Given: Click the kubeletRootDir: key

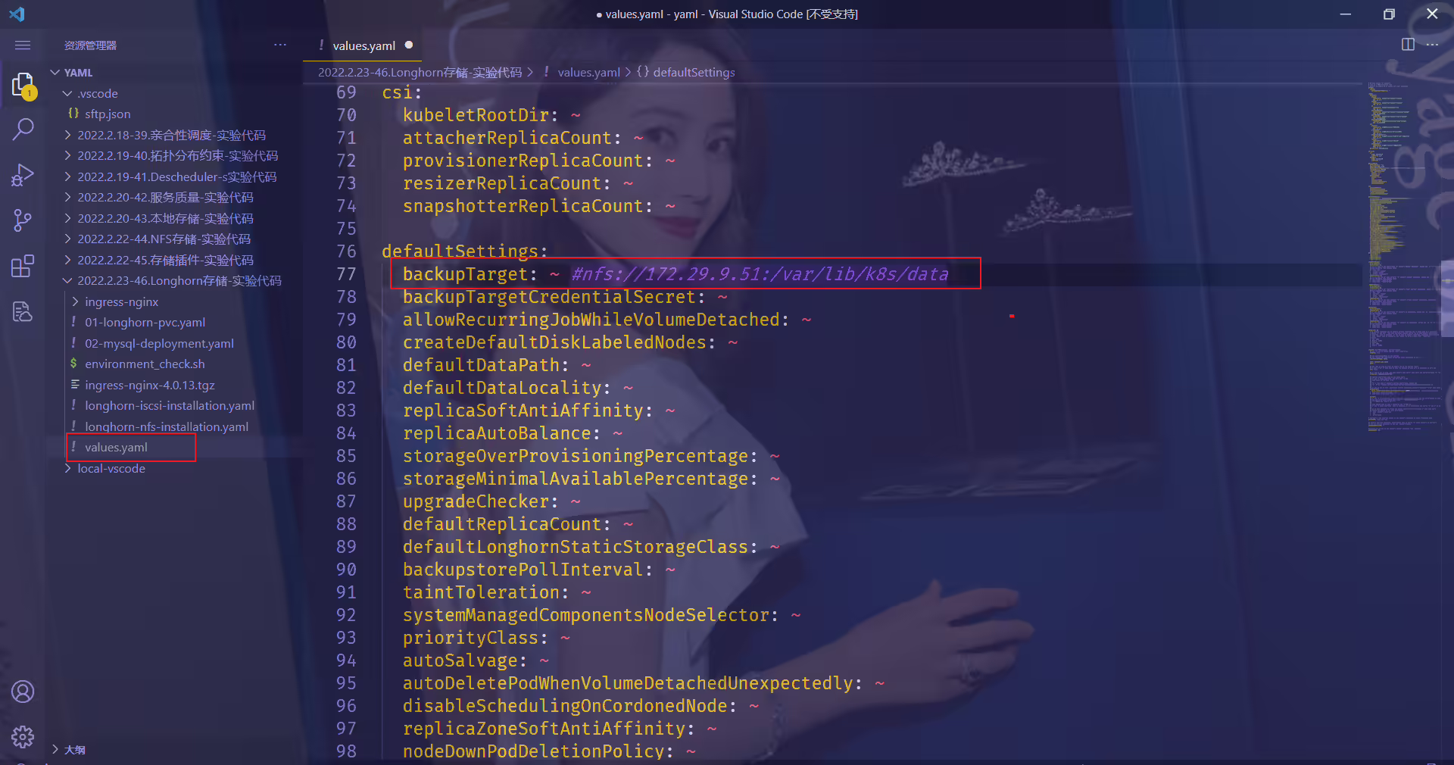Looking at the screenshot, I should [481, 115].
